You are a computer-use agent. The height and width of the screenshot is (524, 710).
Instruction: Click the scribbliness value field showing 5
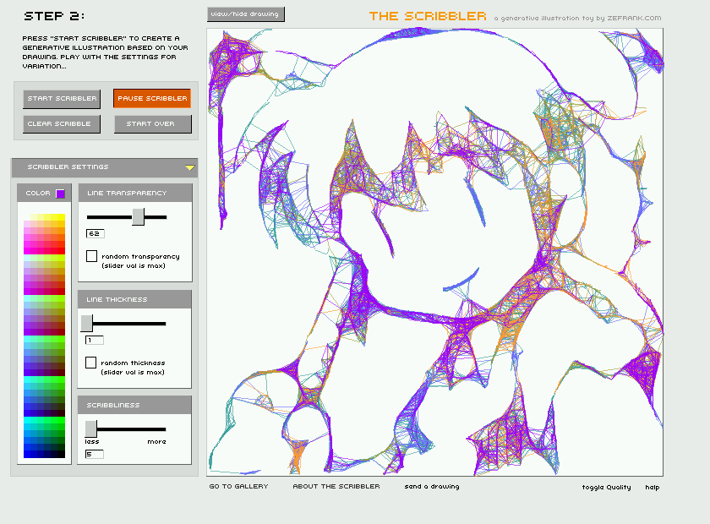pos(94,454)
